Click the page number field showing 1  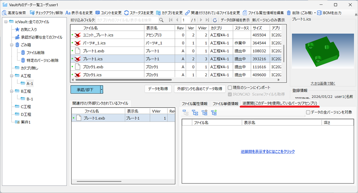click(185, 20)
